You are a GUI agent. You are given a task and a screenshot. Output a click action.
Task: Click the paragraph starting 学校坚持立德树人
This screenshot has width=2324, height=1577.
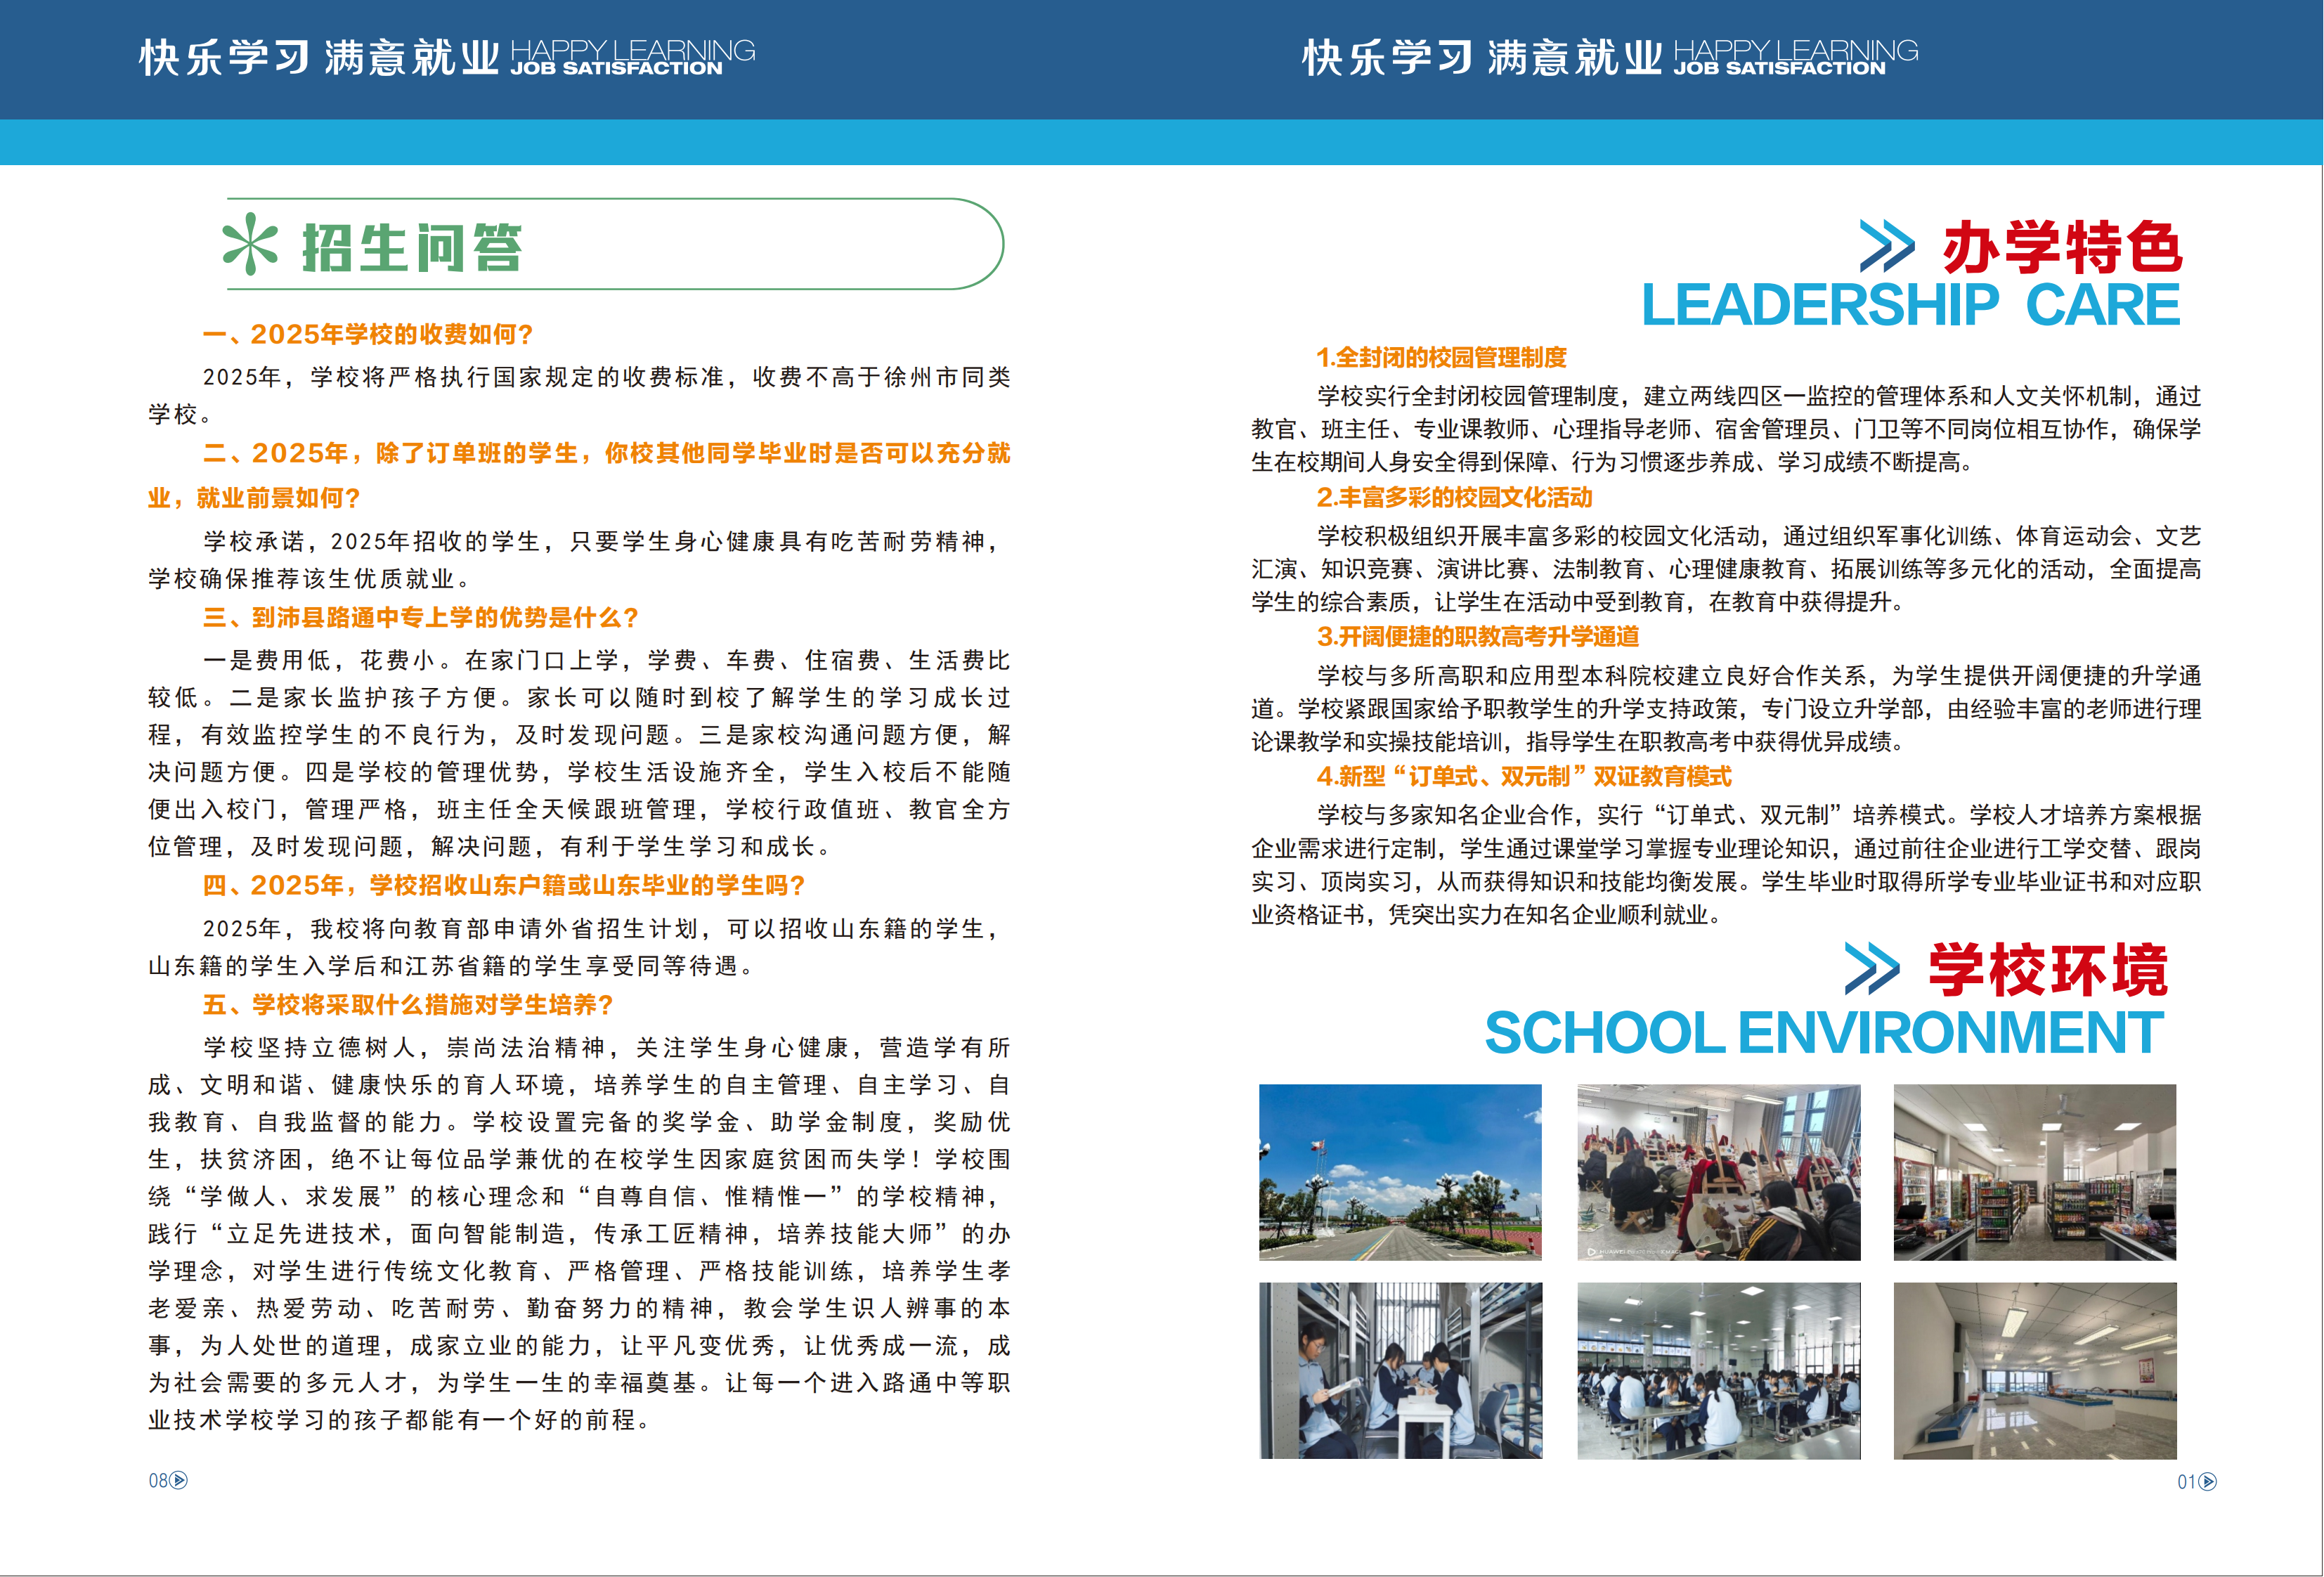(x=579, y=1233)
